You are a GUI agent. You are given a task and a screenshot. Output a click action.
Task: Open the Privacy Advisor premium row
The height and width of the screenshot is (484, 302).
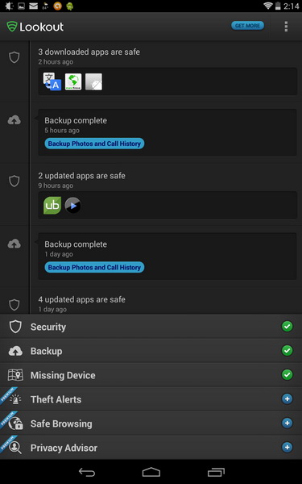point(151,448)
